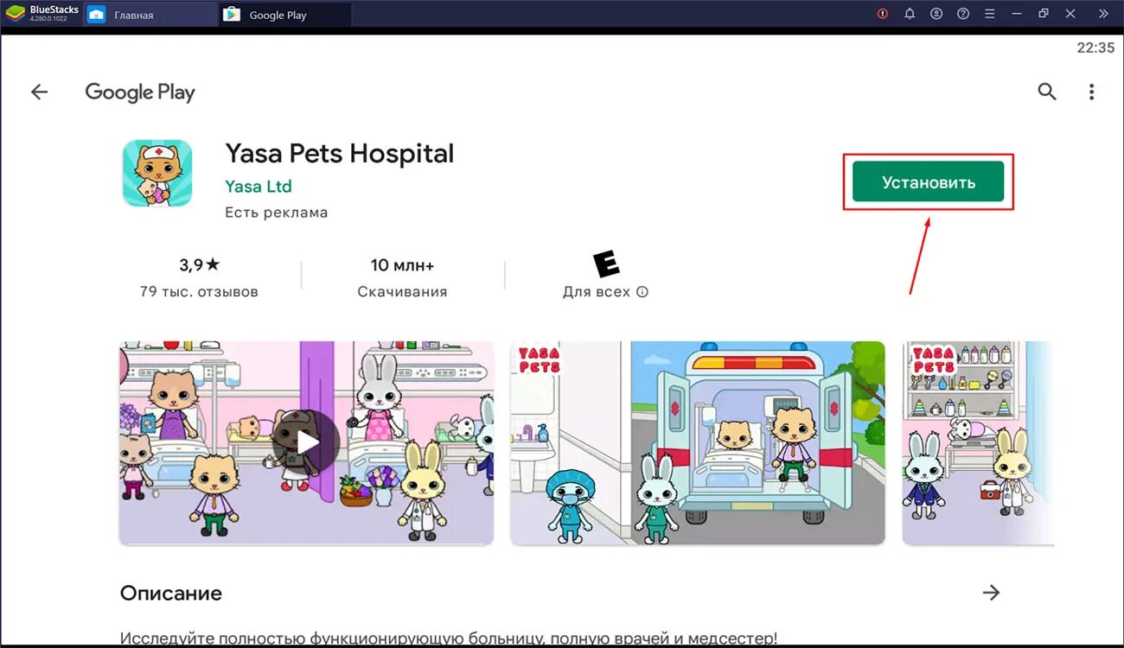This screenshot has width=1124, height=648.
Task: Click the Google Play logo text
Action: (x=140, y=92)
